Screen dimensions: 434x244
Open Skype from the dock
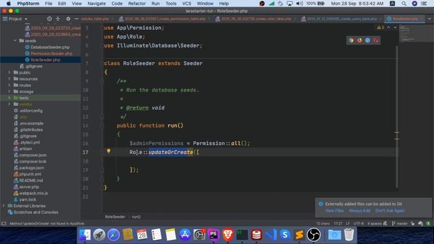[x=285, y=235]
